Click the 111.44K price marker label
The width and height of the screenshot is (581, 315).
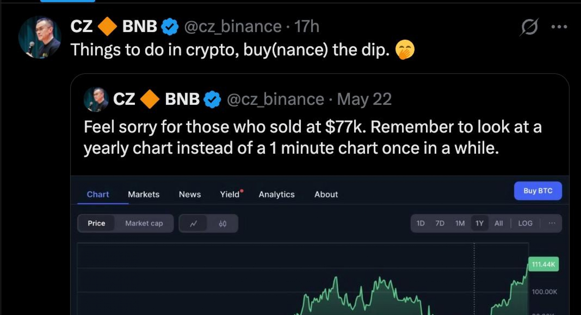(543, 264)
